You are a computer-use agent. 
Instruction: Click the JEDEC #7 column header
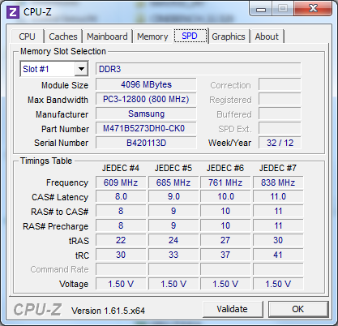tap(278, 168)
